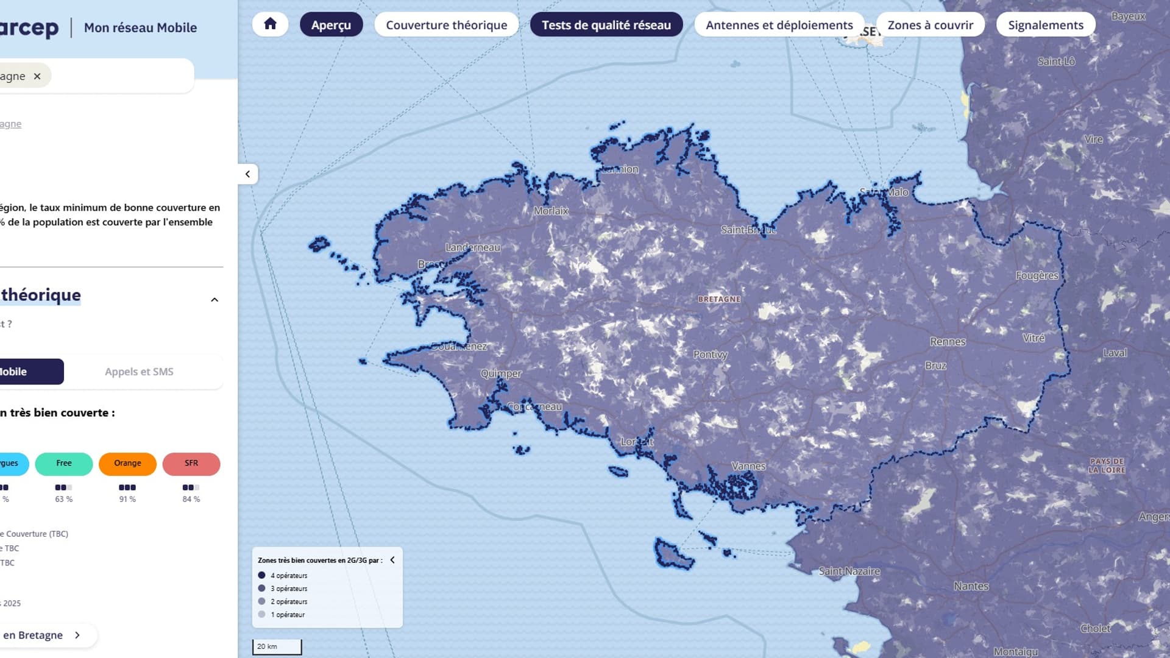Image resolution: width=1170 pixels, height=658 pixels.
Task: Click the Laval city label
Action: 1115,353
